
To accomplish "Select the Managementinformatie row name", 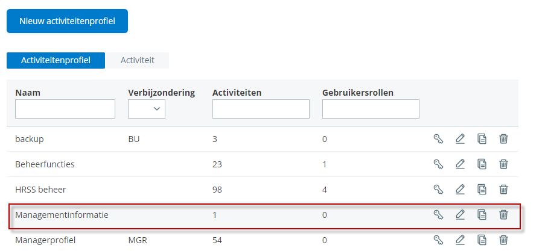I will [x=62, y=214].
